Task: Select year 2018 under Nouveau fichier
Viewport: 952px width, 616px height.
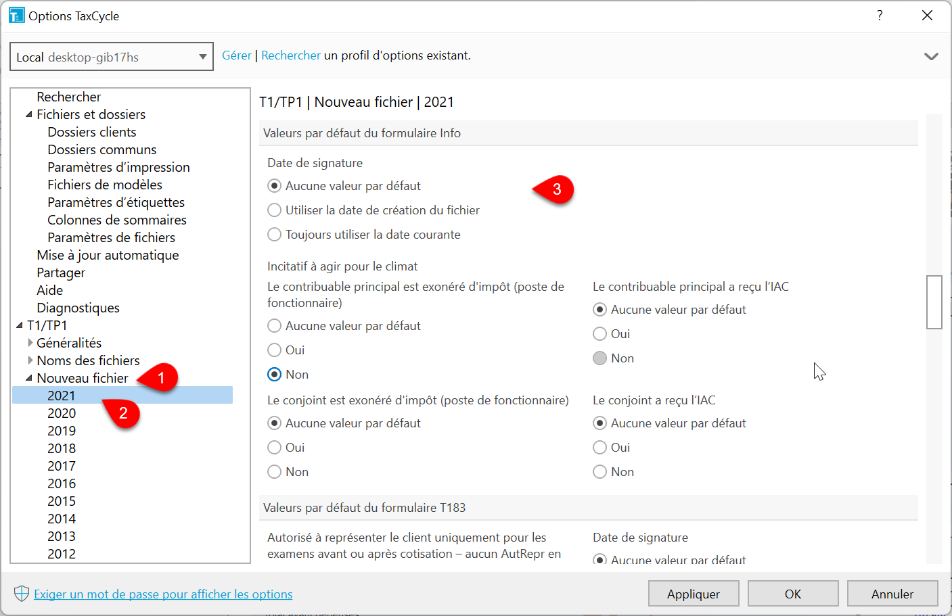Action: click(x=62, y=448)
